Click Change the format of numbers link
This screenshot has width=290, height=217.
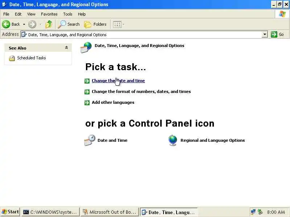point(141,92)
